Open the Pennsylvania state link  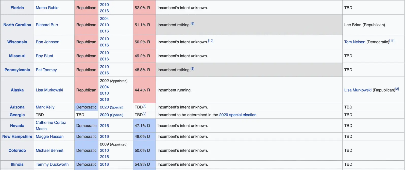pos(17,70)
